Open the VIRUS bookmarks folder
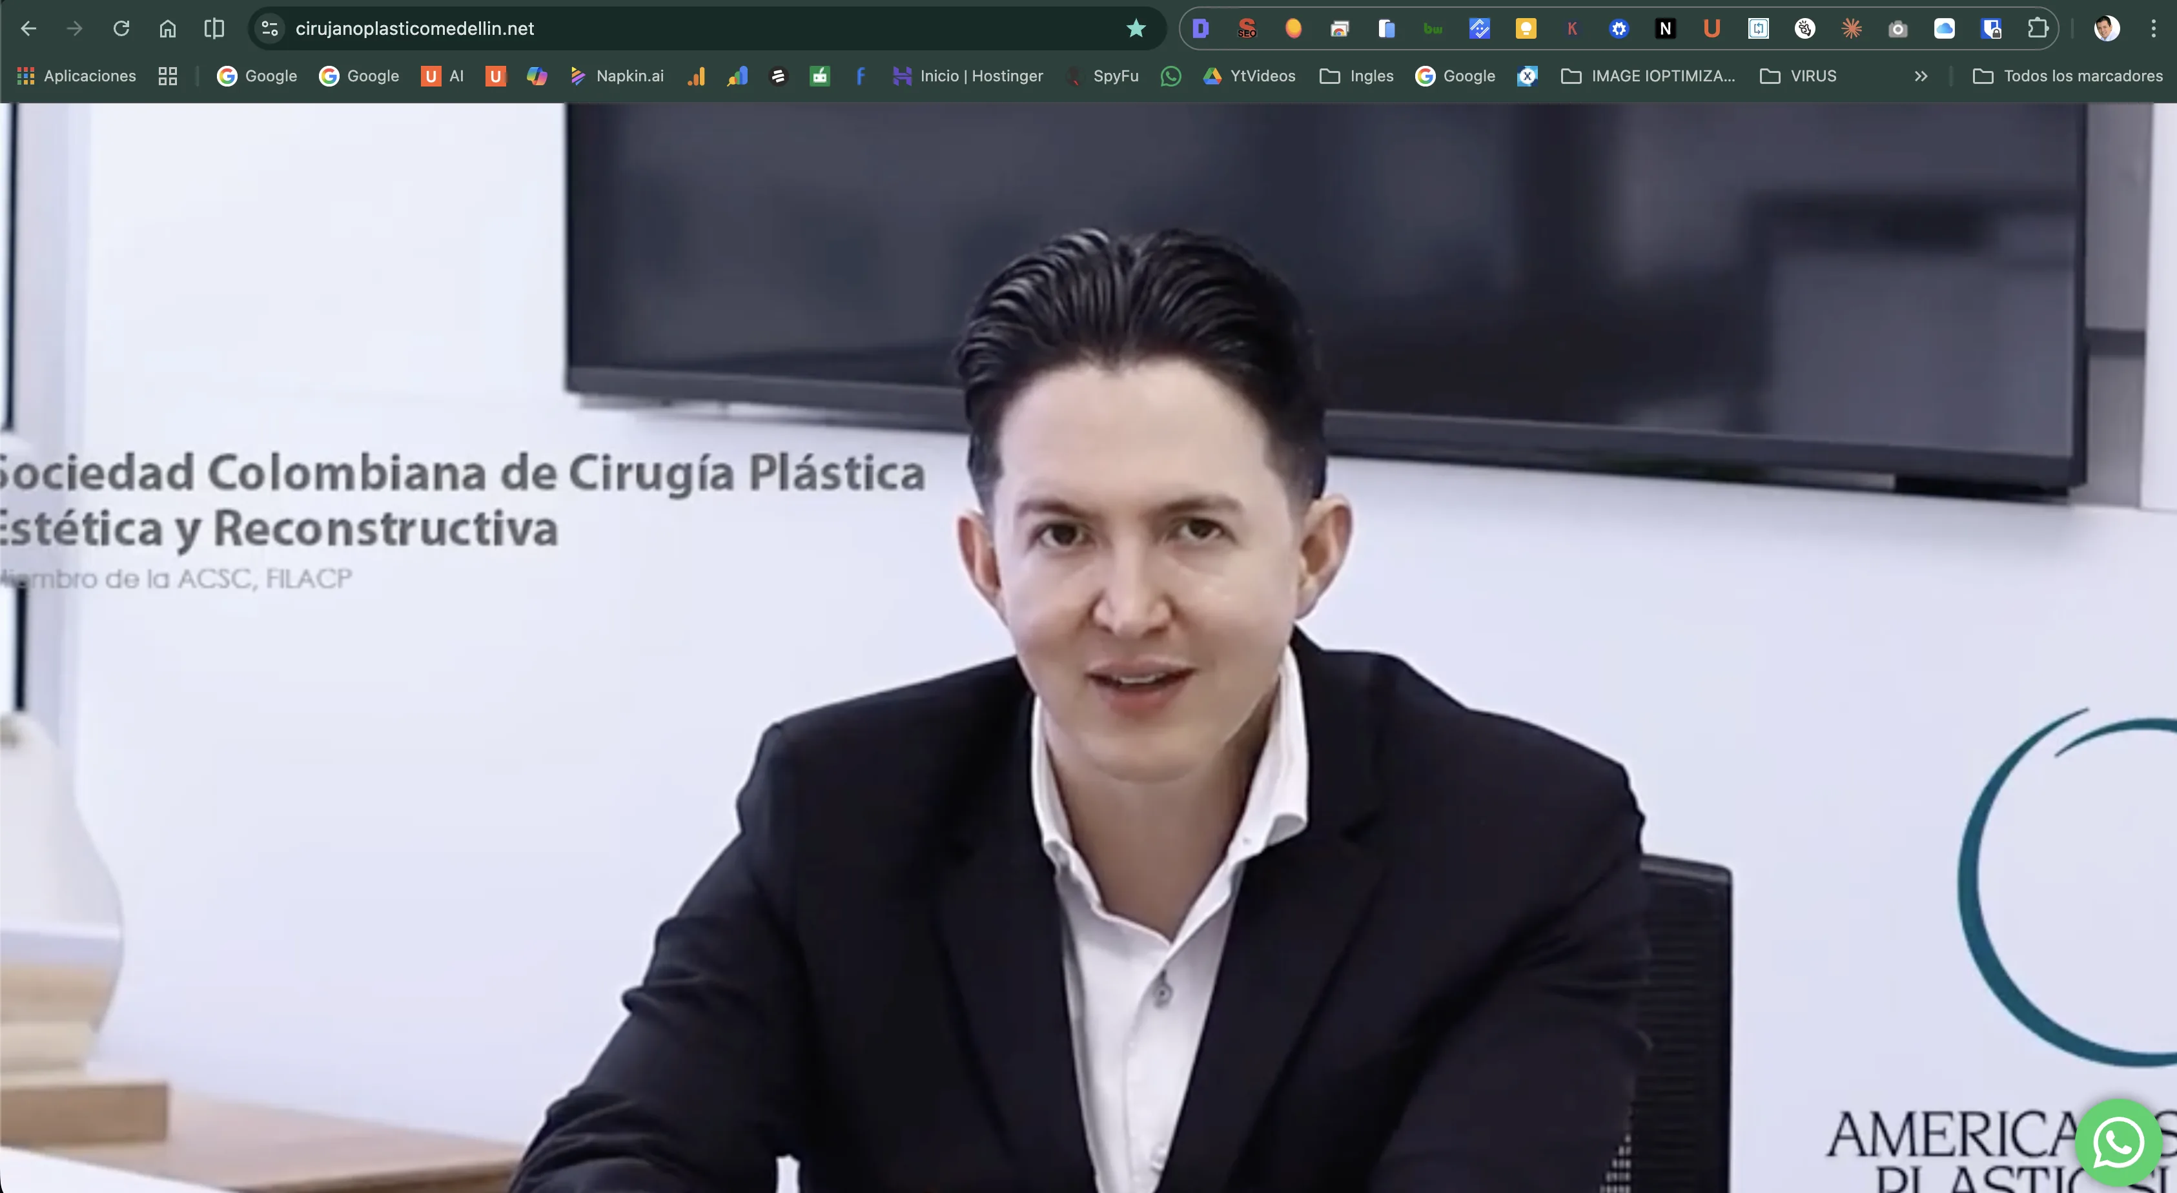Screen dimensions: 2177x1193 (1799, 76)
